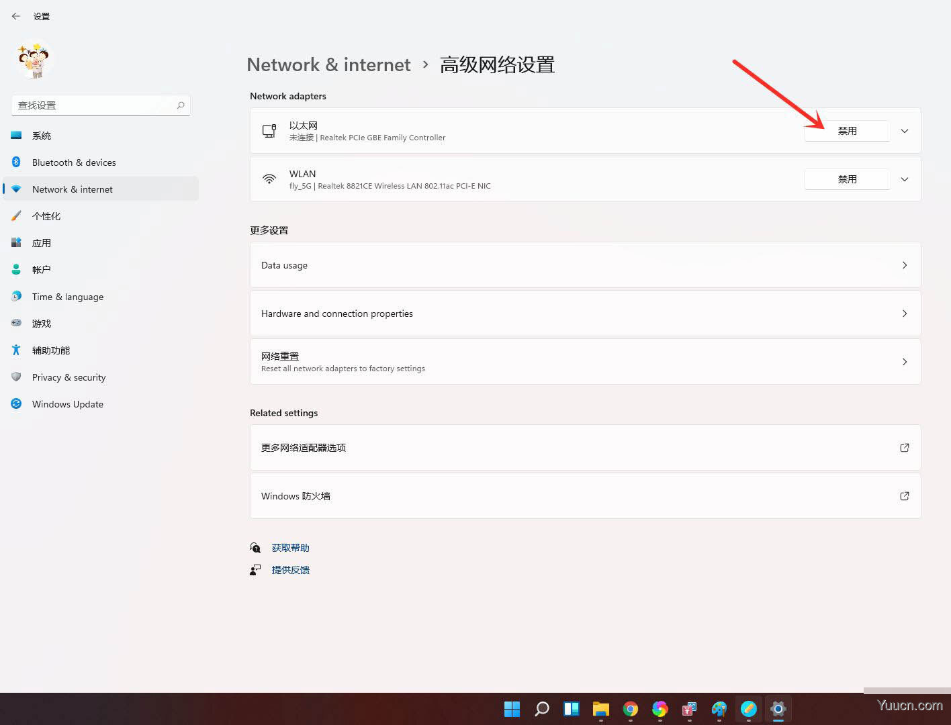Click 获取帮助 link

click(x=290, y=548)
